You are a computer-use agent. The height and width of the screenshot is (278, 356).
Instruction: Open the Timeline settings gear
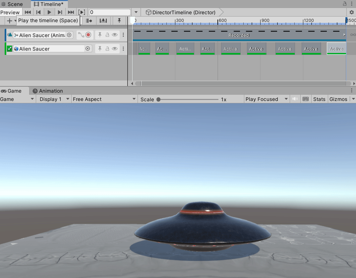pos(351,12)
